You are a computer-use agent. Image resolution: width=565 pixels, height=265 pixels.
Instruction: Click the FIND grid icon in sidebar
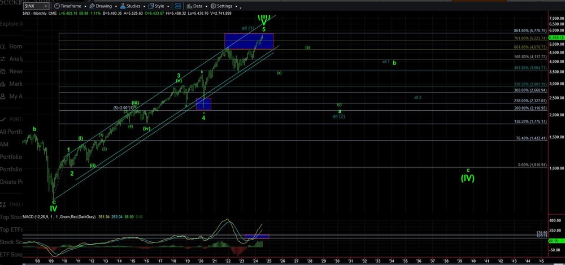pyautogui.click(x=2, y=205)
